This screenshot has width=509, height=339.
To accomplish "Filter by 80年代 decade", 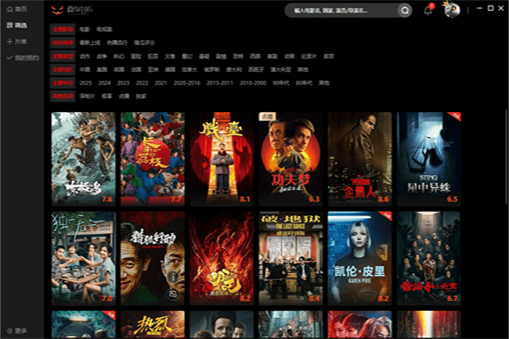I will 304,83.
